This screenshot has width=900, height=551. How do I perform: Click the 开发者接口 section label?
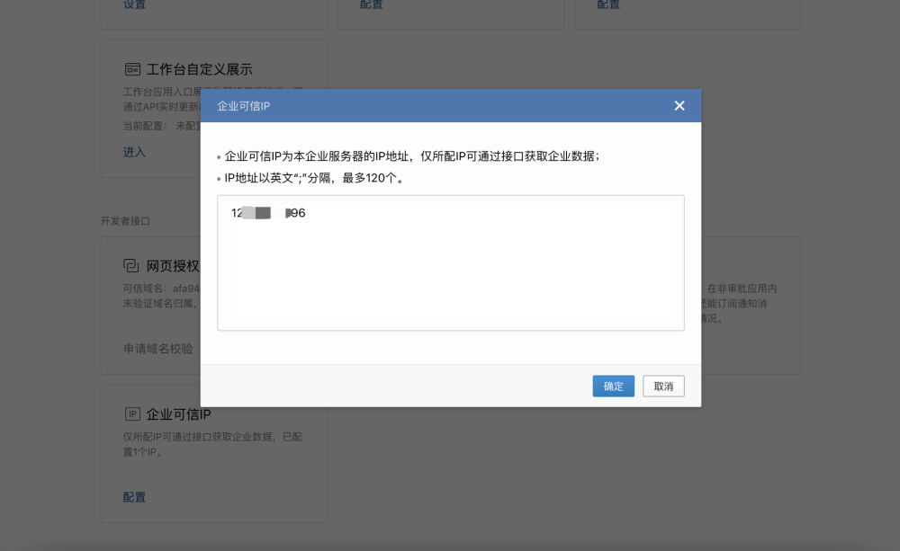click(x=125, y=220)
